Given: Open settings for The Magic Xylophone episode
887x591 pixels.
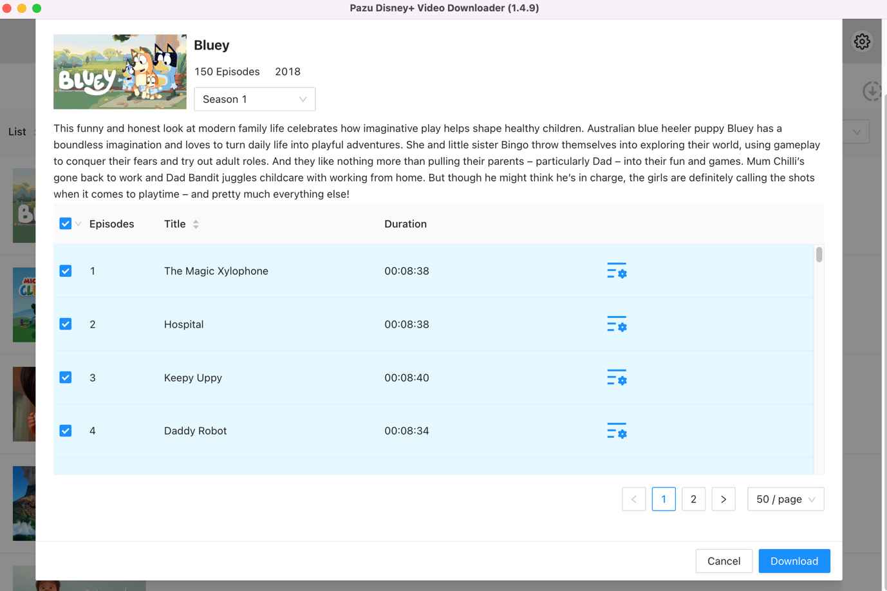Looking at the screenshot, I should [x=616, y=271].
